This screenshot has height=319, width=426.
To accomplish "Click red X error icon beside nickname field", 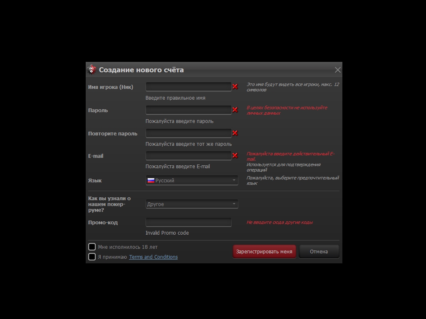I will (x=235, y=86).
